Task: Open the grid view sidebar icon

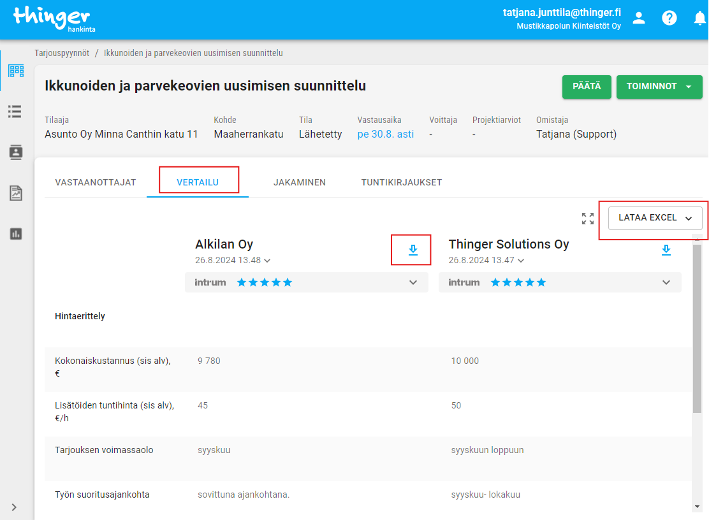Action: click(16, 71)
